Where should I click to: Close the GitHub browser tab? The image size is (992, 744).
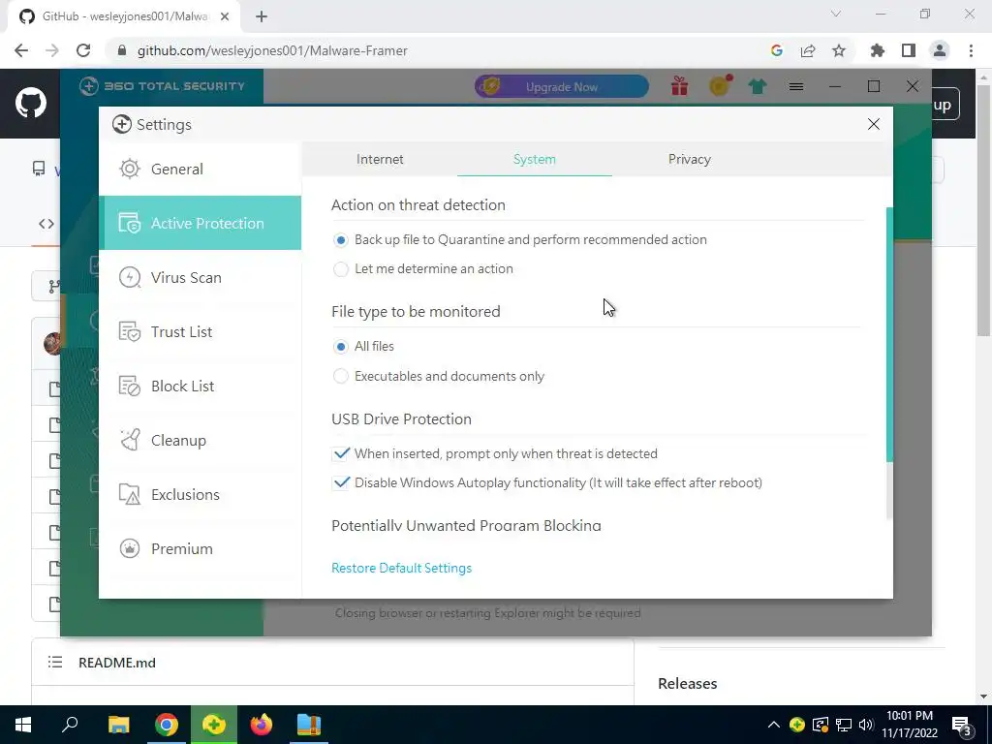coord(225,17)
